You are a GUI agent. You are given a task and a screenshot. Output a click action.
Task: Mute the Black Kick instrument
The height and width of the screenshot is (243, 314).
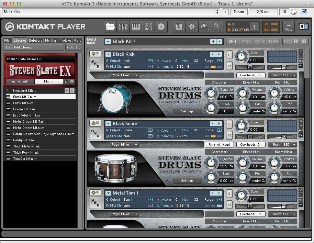pos(229,66)
